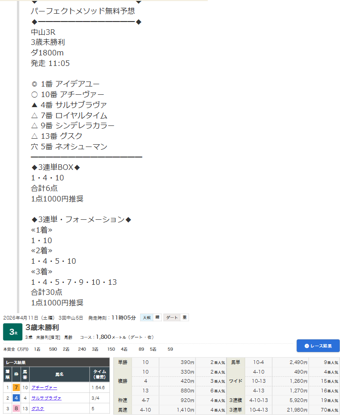The height and width of the screenshot is (418, 340).
Task: Click the pink frame 8 box
Action: (16, 408)
